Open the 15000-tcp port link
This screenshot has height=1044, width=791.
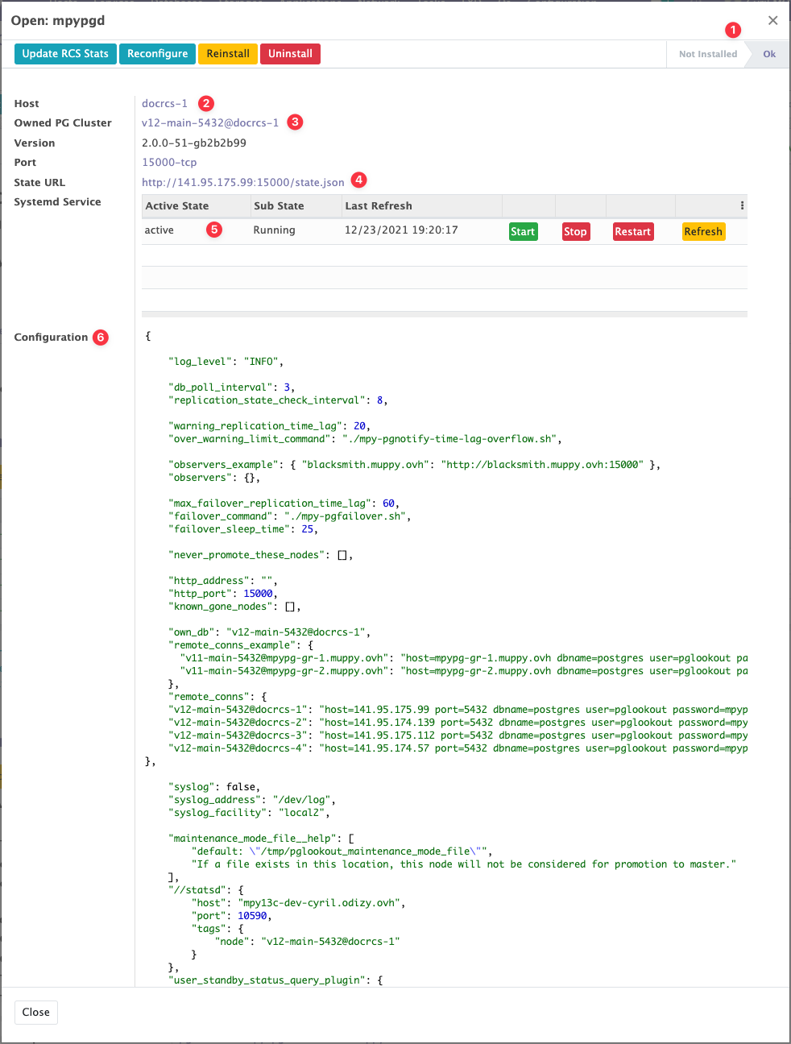pos(169,163)
